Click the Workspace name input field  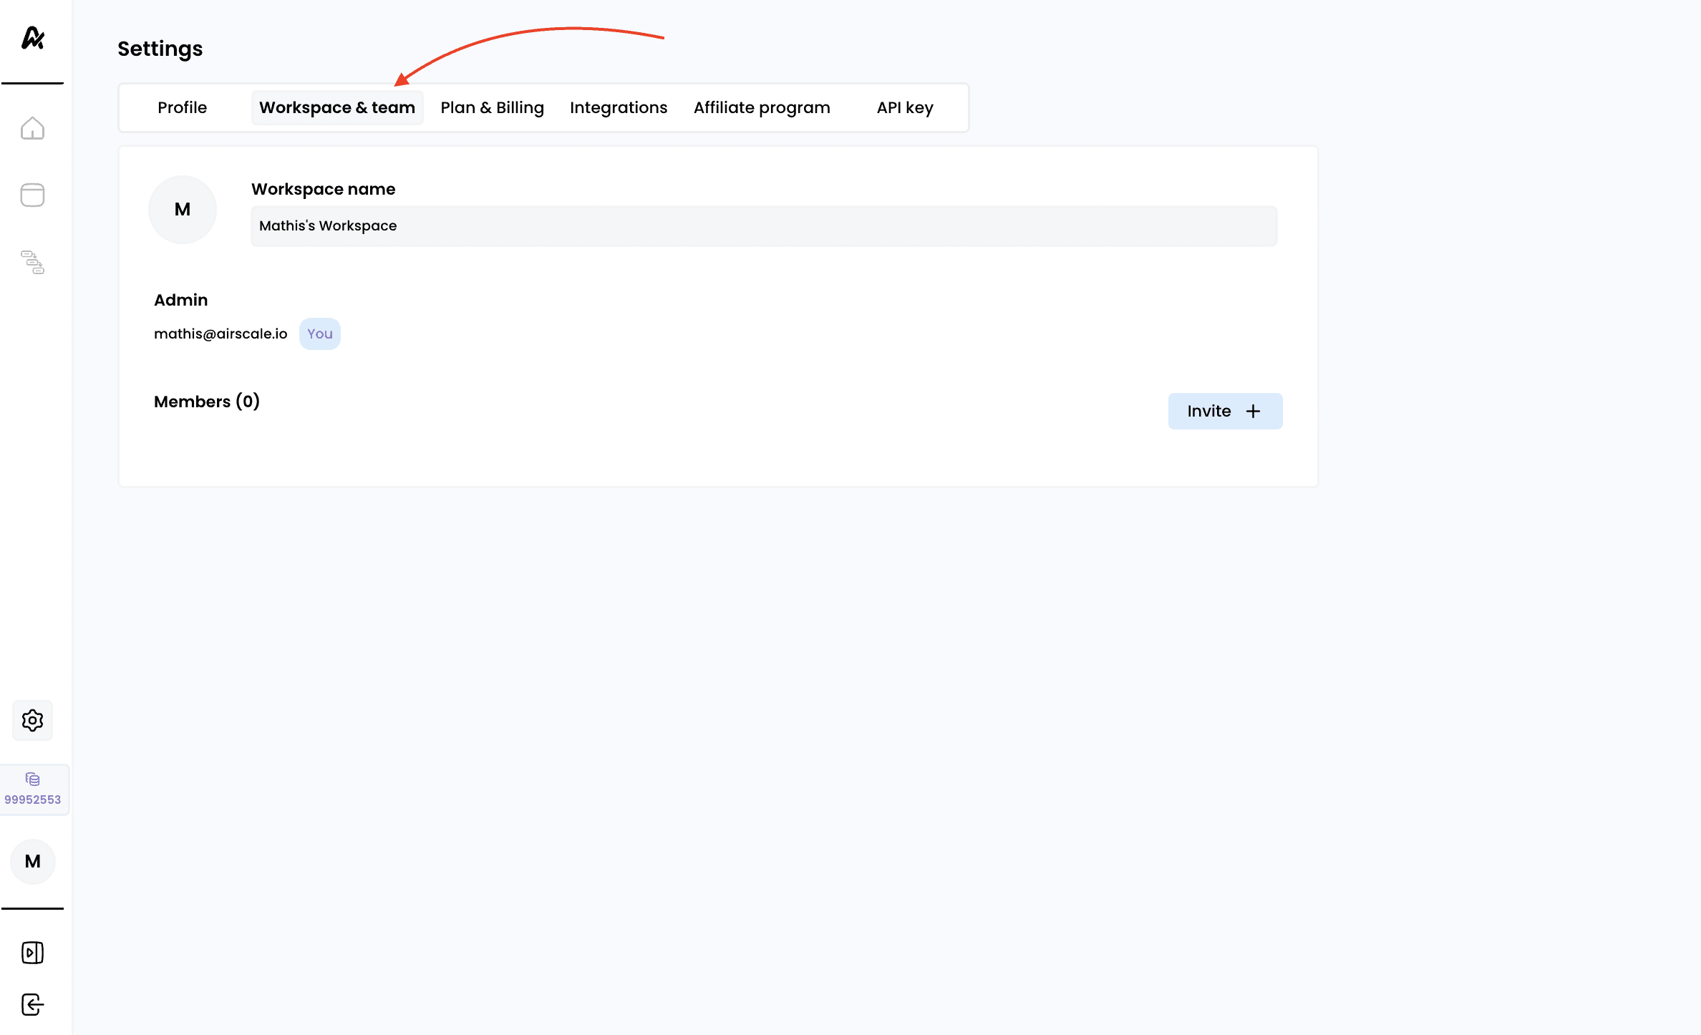pyautogui.click(x=763, y=226)
